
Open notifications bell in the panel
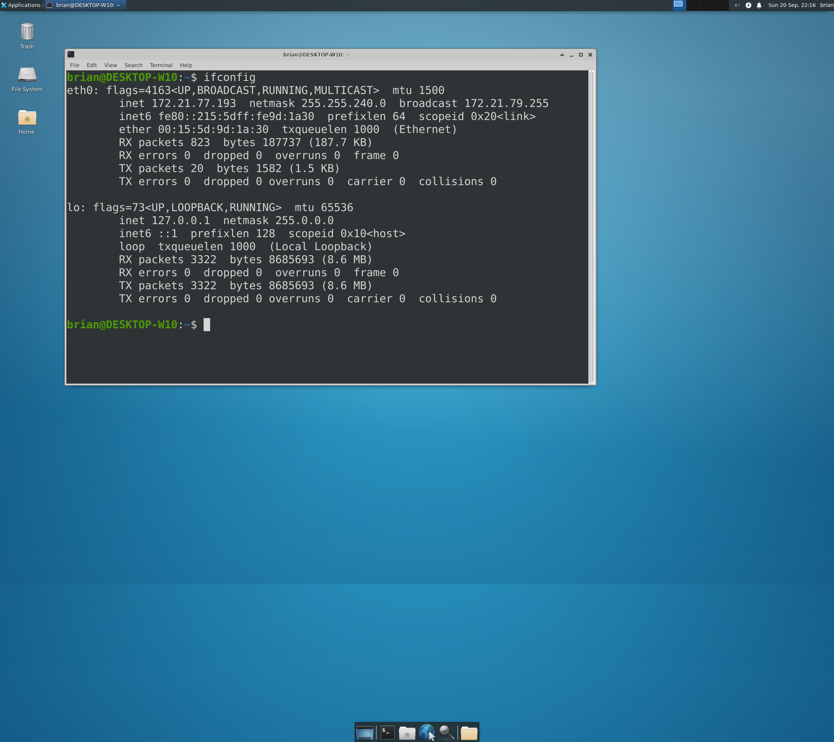tap(759, 5)
